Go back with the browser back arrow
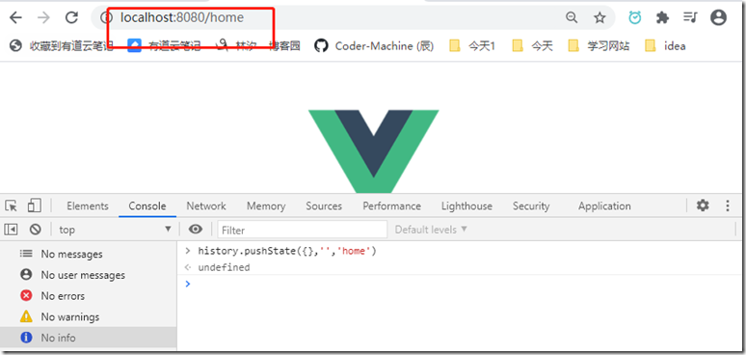This screenshot has width=746, height=355. (x=15, y=18)
